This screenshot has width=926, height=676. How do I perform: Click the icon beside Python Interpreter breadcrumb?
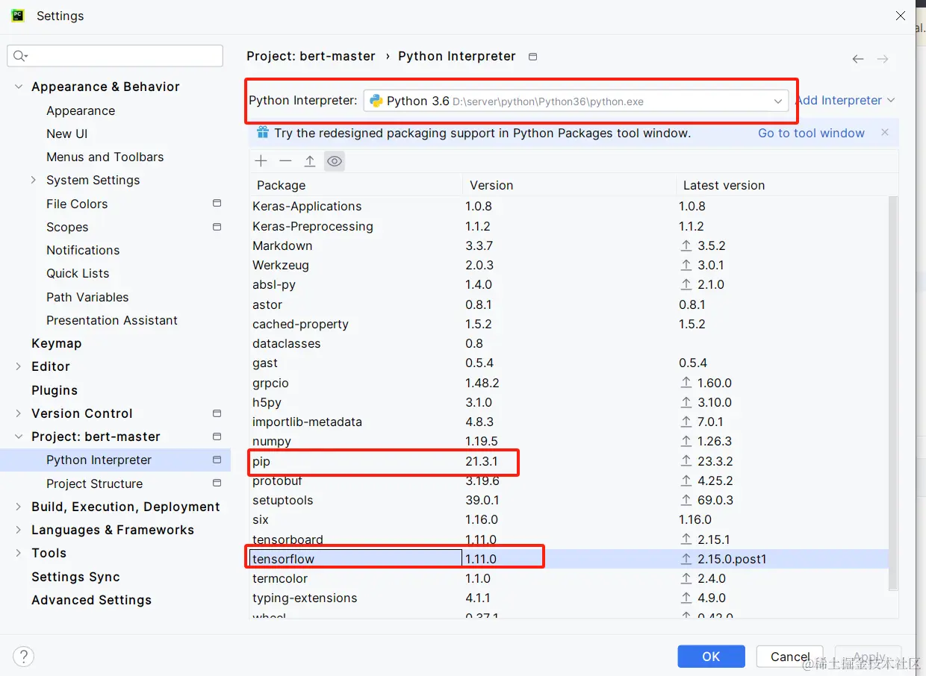point(532,57)
